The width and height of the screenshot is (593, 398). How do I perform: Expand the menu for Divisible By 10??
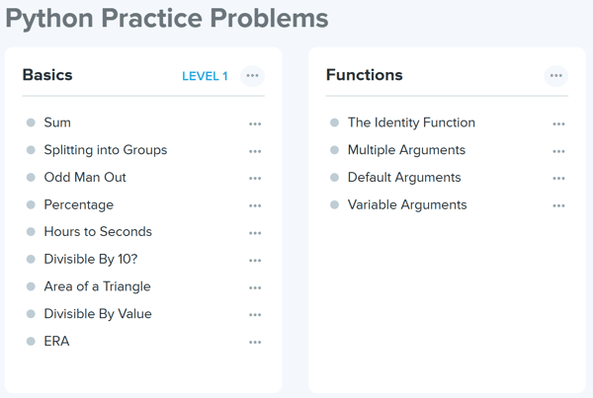[x=255, y=261]
